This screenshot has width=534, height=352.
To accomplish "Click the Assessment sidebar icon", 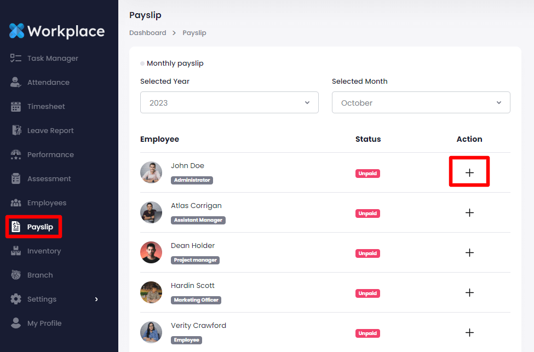I will (x=16, y=178).
